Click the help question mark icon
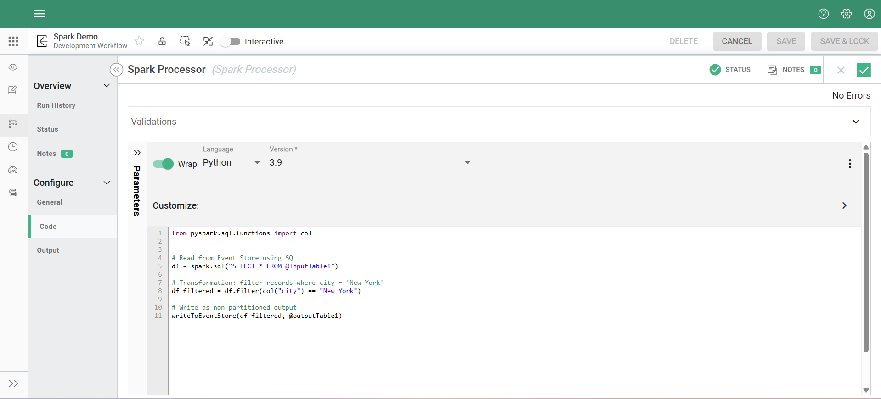881x399 pixels. tap(823, 14)
